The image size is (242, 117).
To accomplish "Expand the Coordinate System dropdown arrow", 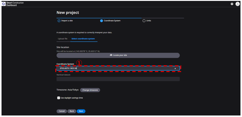I will pyautogui.click(x=175, y=69).
